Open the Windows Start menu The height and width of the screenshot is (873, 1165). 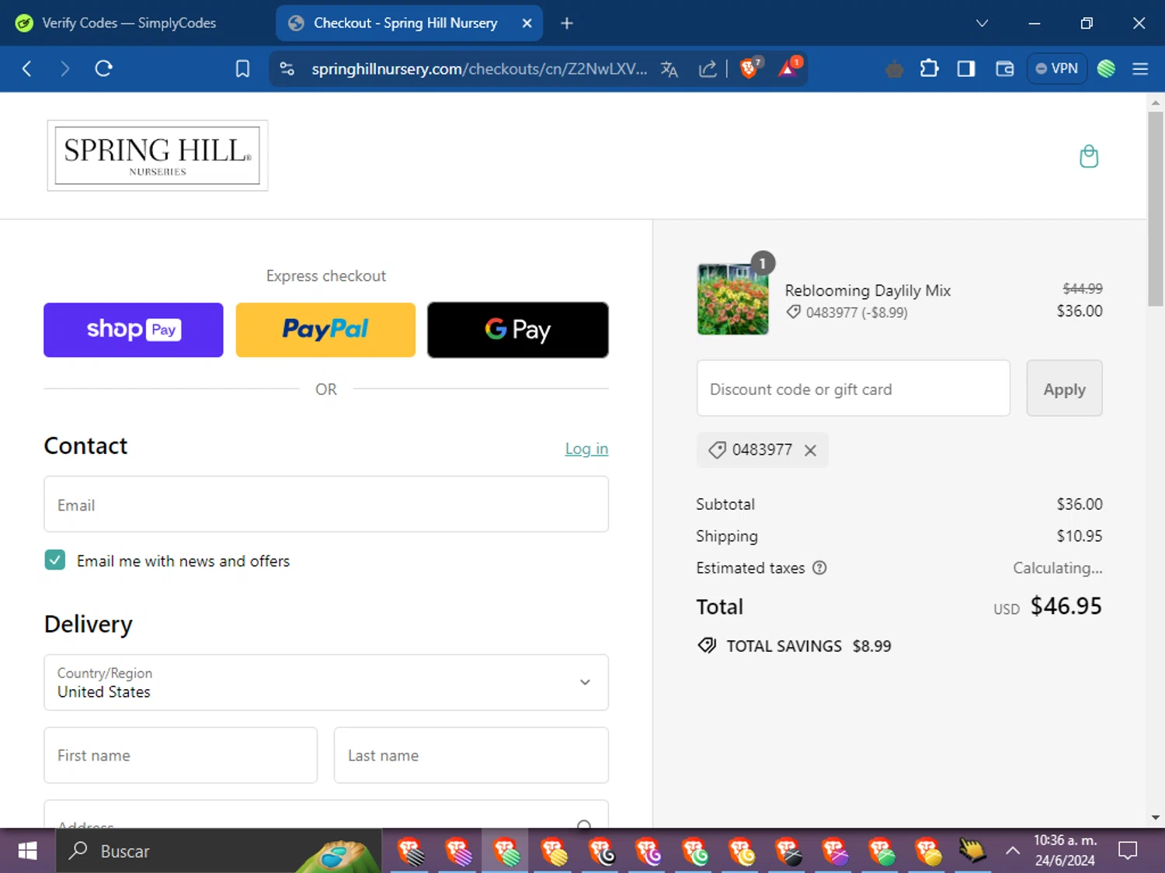[27, 851]
